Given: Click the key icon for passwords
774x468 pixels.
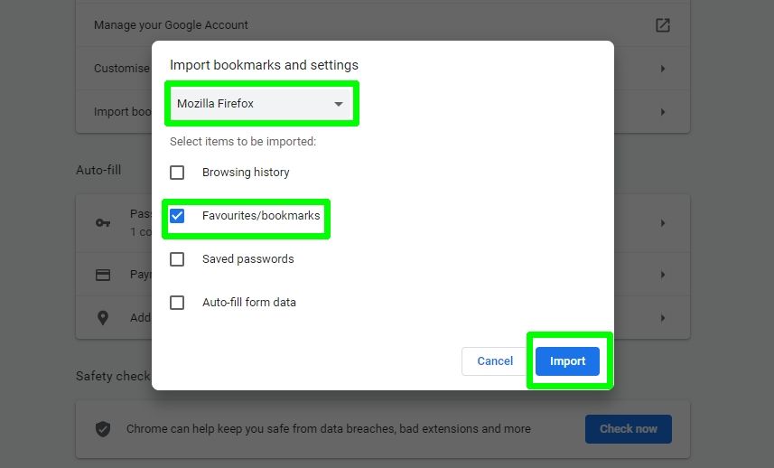Looking at the screenshot, I should pyautogui.click(x=103, y=223).
